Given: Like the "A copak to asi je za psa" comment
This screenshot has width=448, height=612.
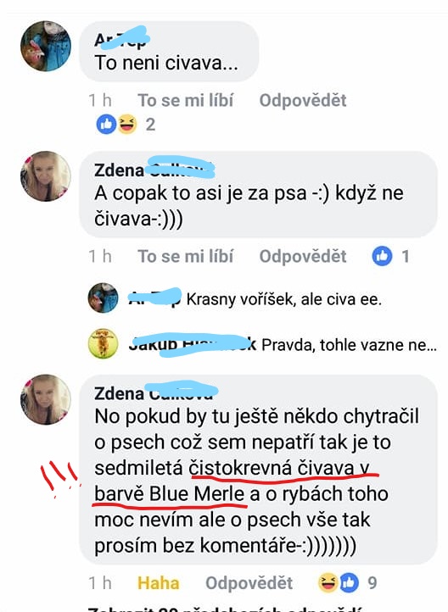Looking at the screenshot, I should pyautogui.click(x=186, y=257).
